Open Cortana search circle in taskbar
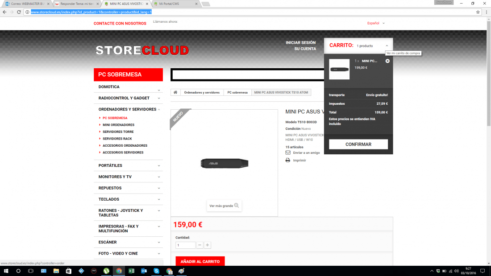Screen dimensions: 491x276 (x=18, y=271)
